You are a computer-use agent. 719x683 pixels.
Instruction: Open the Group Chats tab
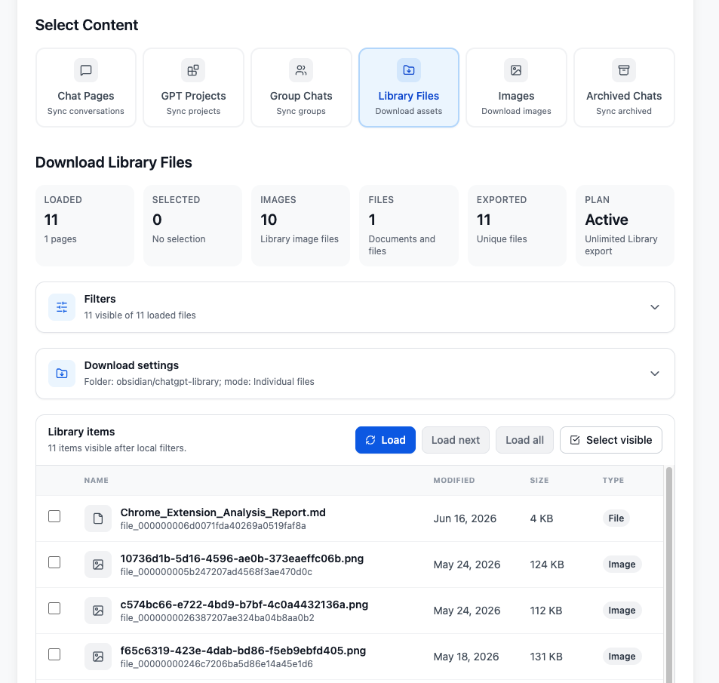coord(301,88)
